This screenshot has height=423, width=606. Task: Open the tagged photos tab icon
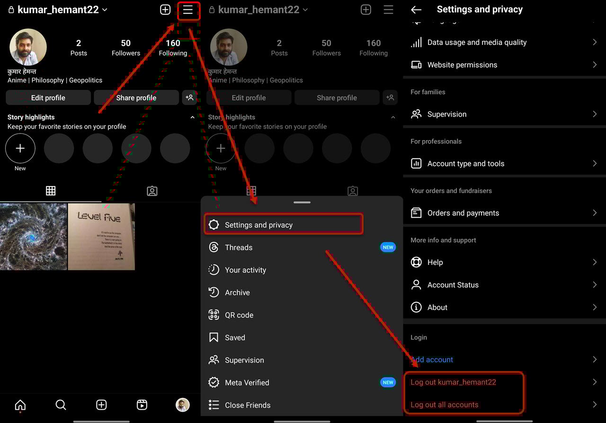tap(152, 191)
